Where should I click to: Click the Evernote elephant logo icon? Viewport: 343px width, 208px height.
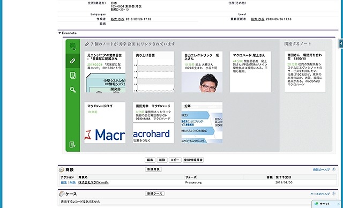click(73, 46)
